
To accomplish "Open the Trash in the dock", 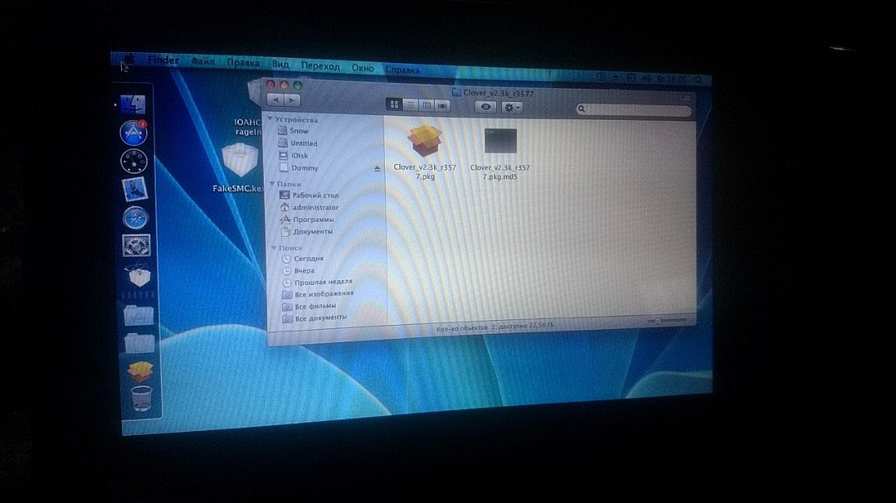I will tap(141, 399).
